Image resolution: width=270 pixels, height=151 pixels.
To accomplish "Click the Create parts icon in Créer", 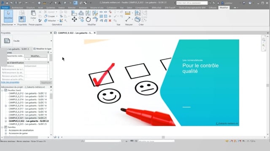I will click(138, 19).
